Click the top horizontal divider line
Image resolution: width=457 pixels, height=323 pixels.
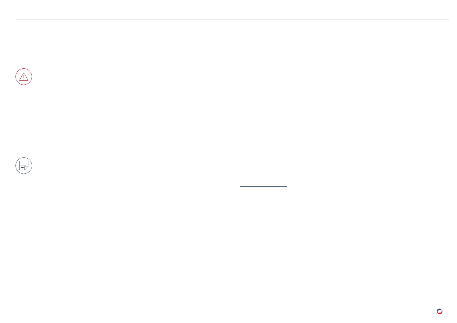[232, 20]
